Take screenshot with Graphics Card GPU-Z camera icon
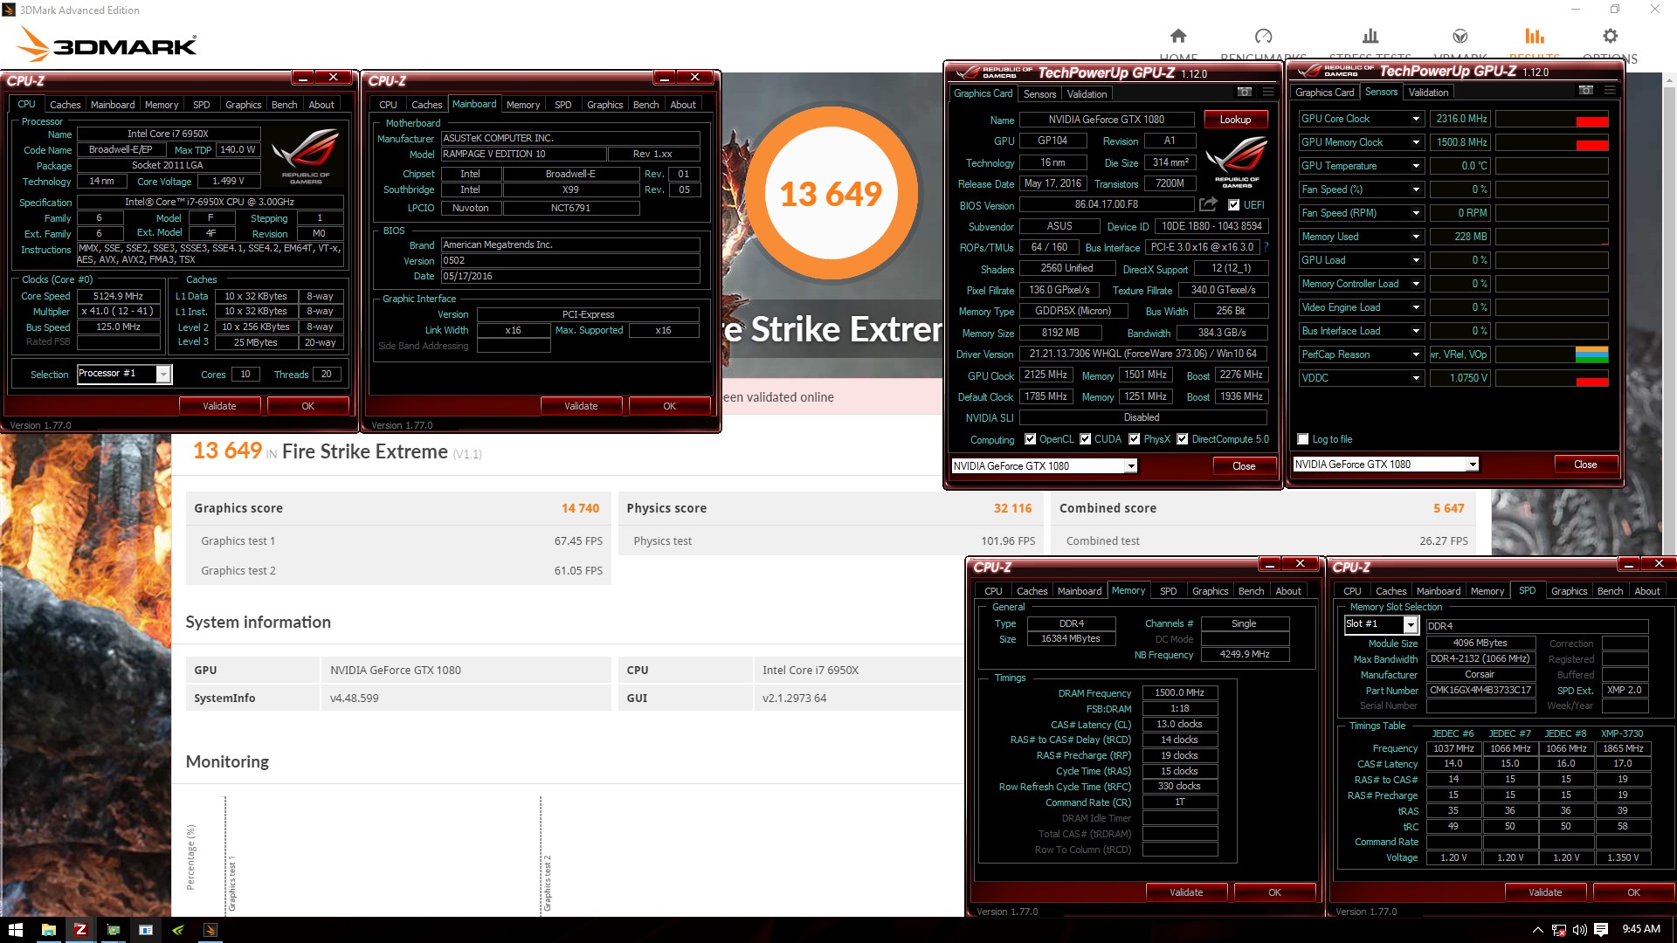The image size is (1677, 943). [x=1245, y=92]
